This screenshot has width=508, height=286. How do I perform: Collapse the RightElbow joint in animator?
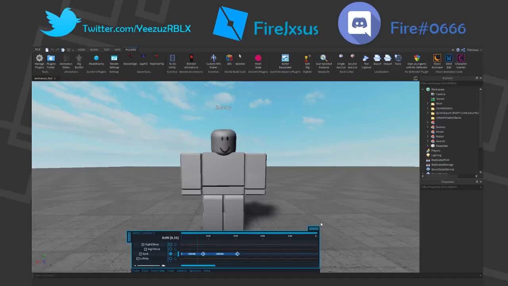[143, 244]
